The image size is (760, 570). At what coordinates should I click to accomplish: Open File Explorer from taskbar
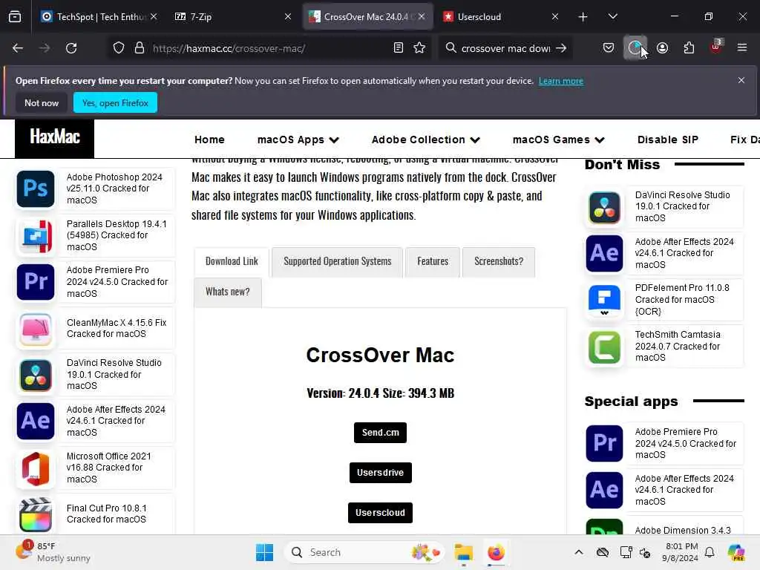(x=463, y=552)
